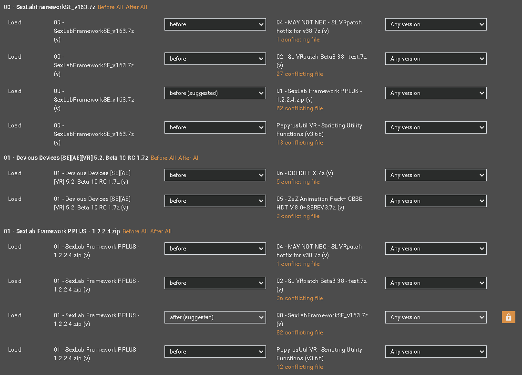Image resolution: width=522 pixels, height=375 pixels.
Task: Expand the order dropdown for the DDHOTFIX rule
Action: pyautogui.click(x=215, y=175)
